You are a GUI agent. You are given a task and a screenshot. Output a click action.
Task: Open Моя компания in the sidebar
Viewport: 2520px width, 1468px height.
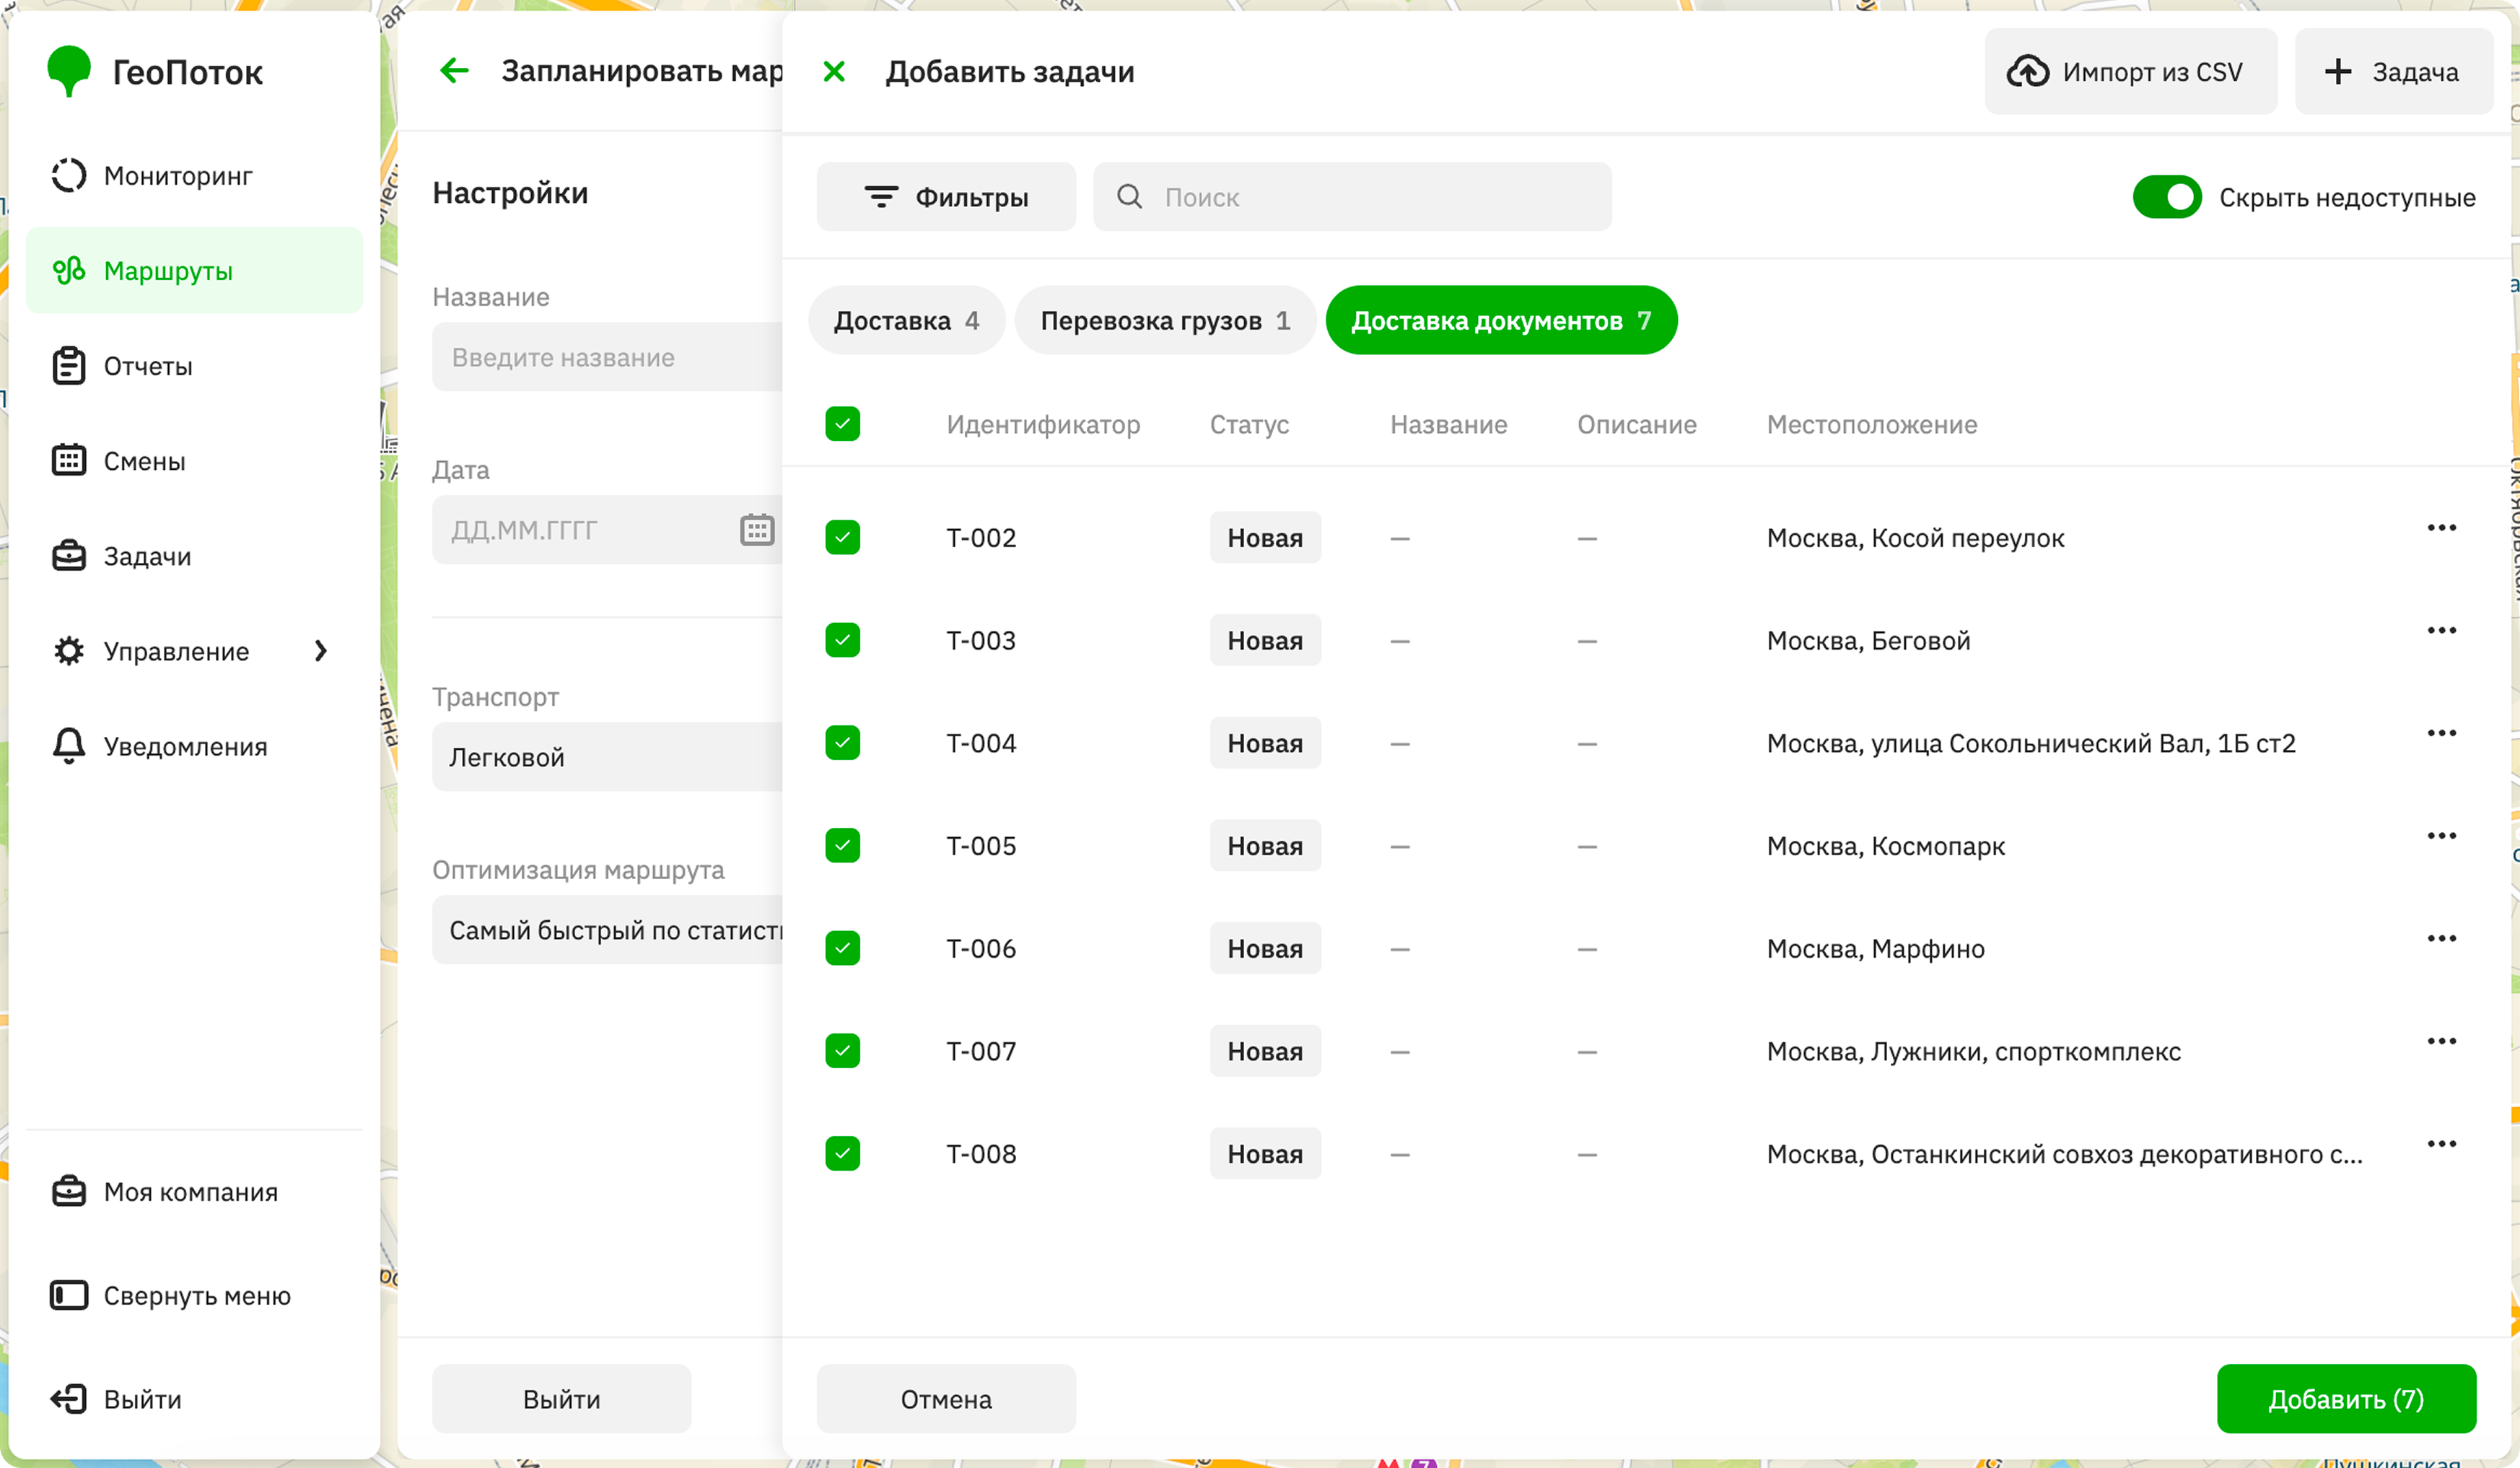(194, 1192)
